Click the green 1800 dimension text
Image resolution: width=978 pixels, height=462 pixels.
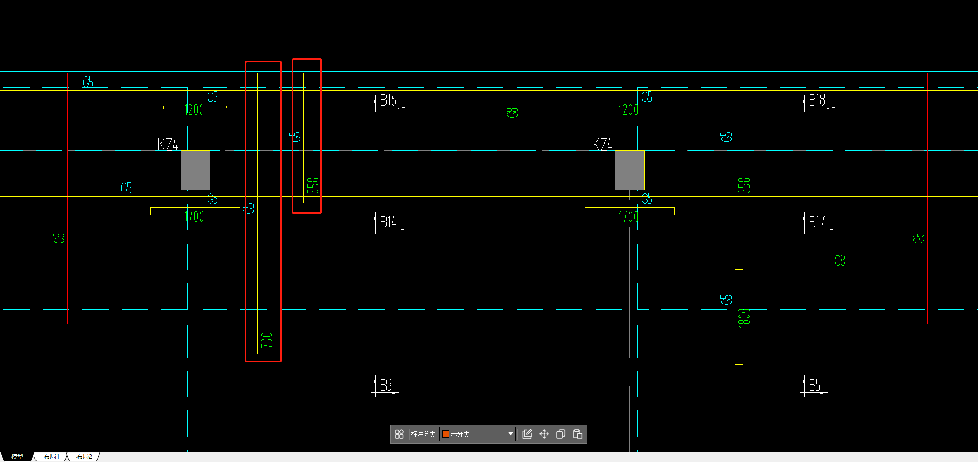[x=744, y=318]
